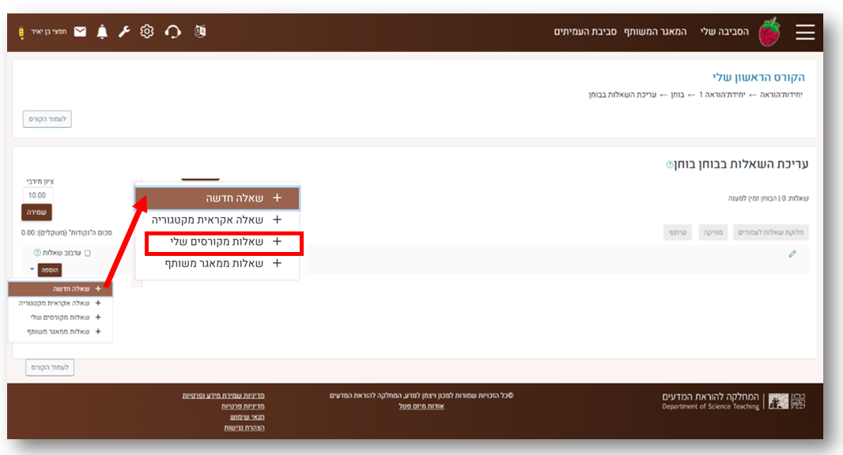843x455 pixels.
Task: Click the wrench tools icon
Action: pyautogui.click(x=124, y=32)
